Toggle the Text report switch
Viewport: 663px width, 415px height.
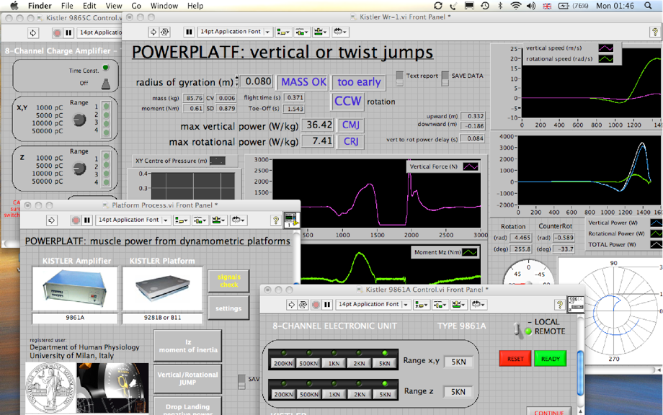click(x=399, y=79)
